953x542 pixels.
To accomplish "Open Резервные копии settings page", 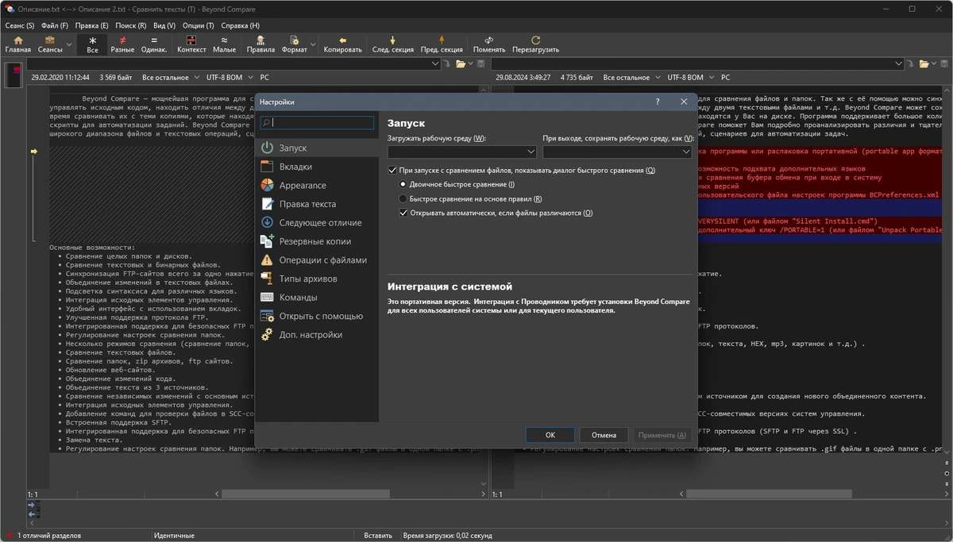I will click(318, 241).
